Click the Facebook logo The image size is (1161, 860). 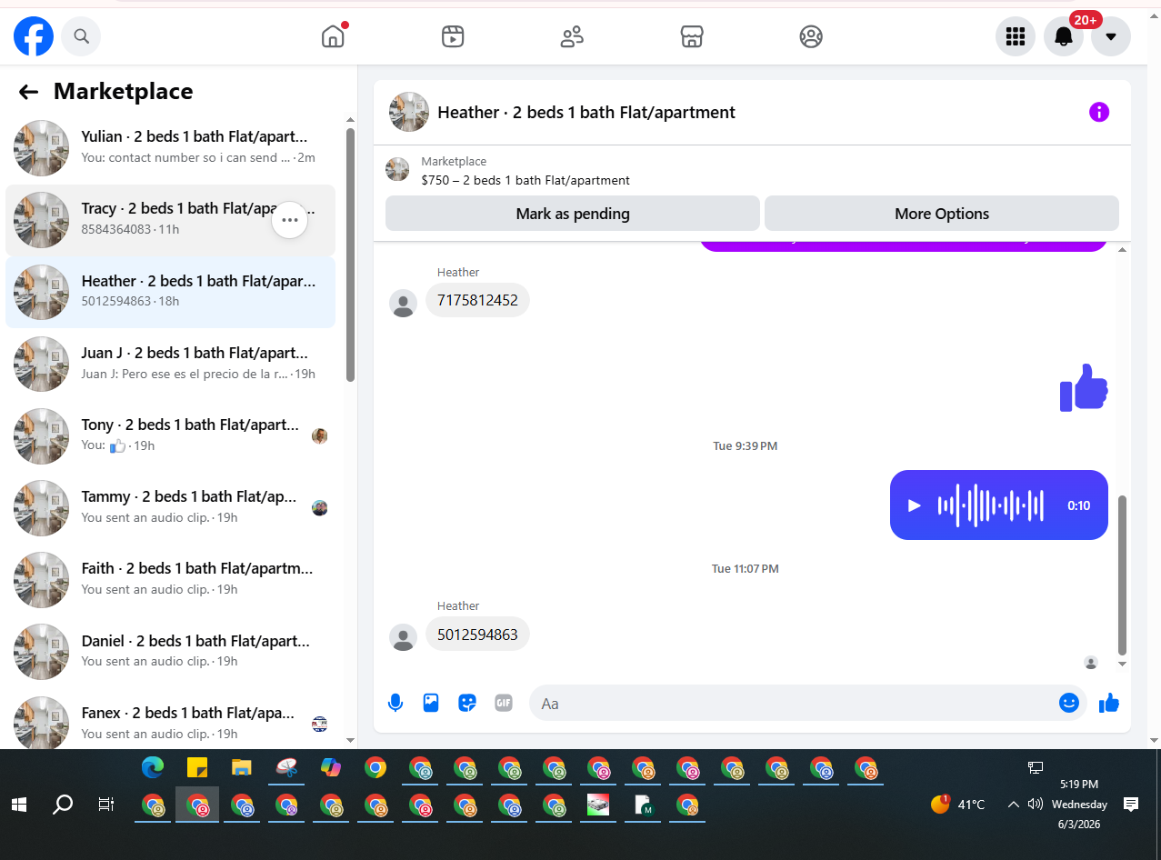(x=34, y=36)
